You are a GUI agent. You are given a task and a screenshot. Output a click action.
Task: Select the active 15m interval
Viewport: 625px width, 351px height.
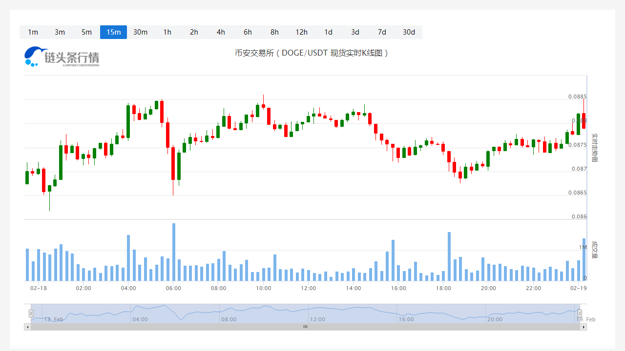tap(113, 32)
